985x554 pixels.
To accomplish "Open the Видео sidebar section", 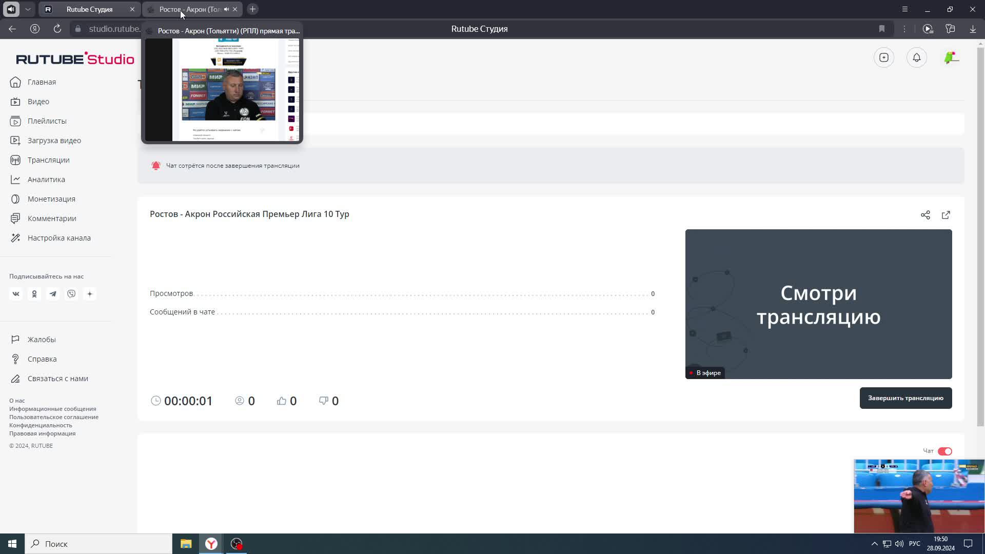I will tap(38, 102).
